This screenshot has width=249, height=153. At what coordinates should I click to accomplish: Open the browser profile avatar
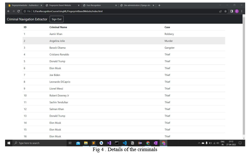[237, 11]
